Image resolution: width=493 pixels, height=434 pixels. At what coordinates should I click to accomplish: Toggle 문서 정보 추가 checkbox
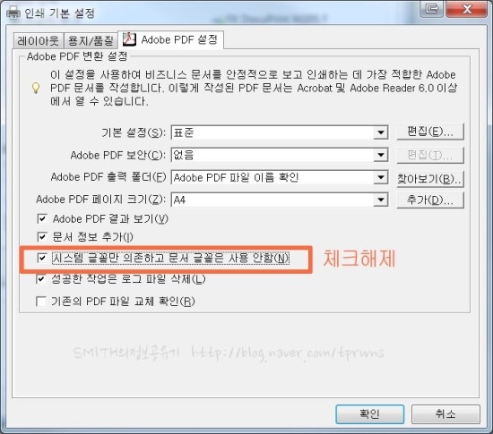[x=42, y=236]
